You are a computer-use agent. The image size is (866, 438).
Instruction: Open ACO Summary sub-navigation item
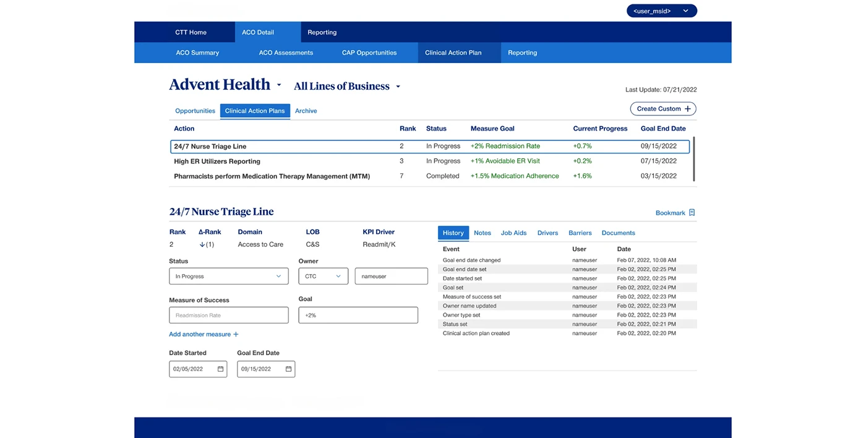coord(197,53)
